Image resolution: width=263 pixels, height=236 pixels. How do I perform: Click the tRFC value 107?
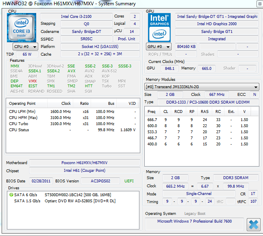(253, 201)
